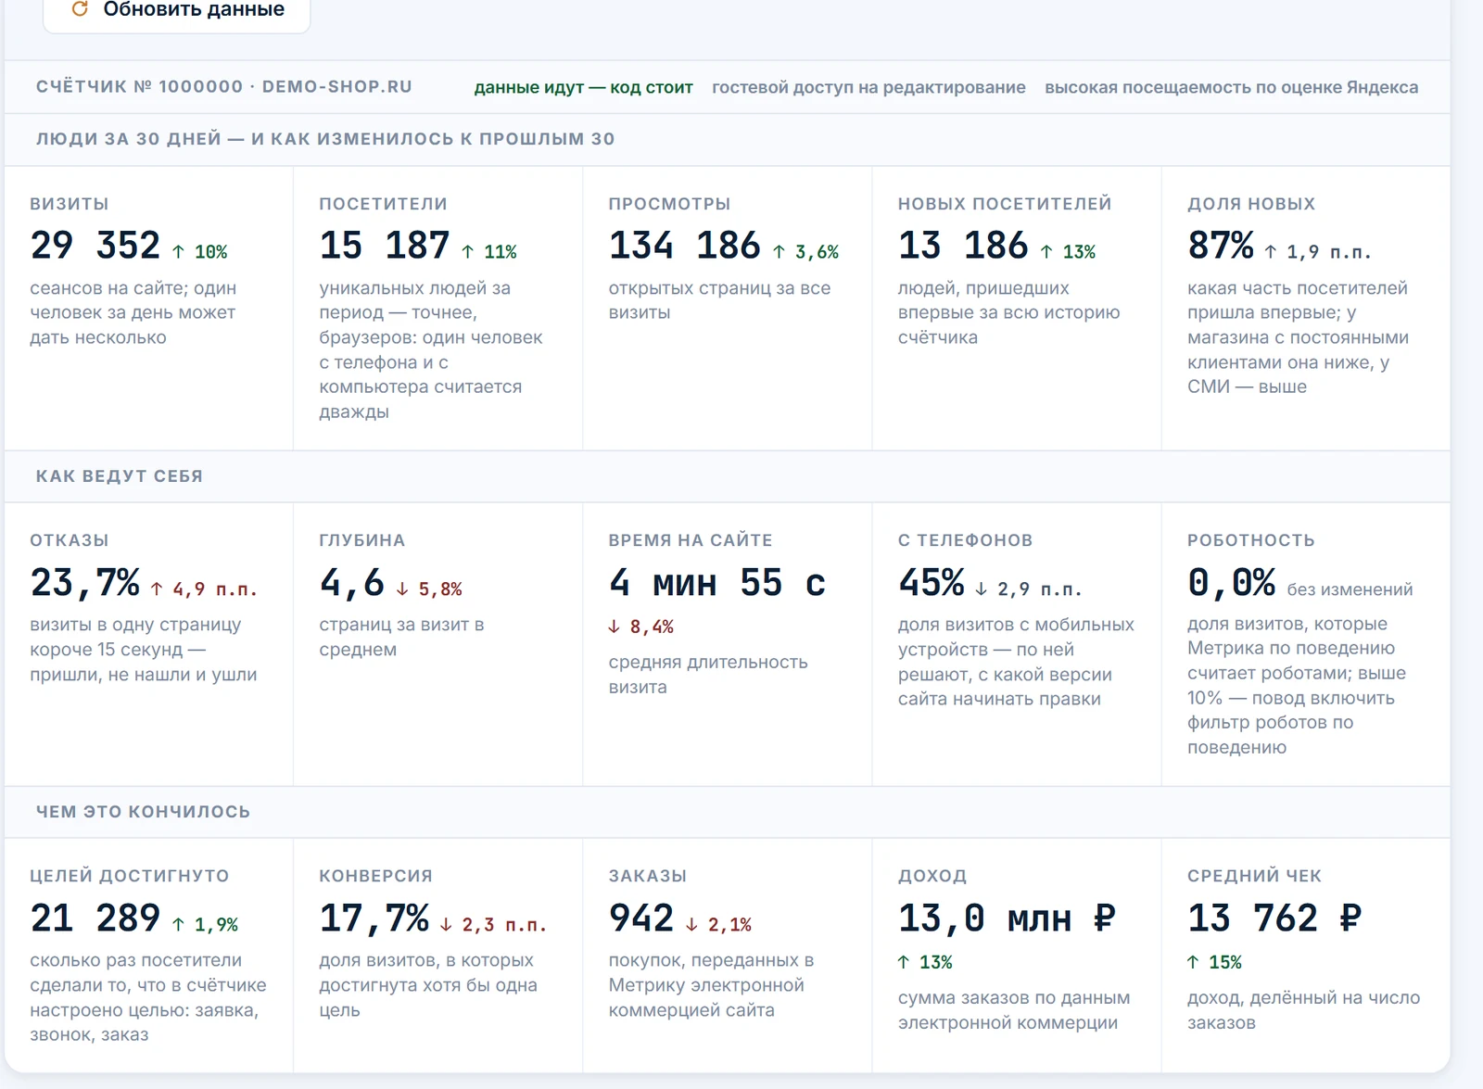
Task: Click the 3,6% growth indicator for Просмотры
Action: tap(805, 252)
